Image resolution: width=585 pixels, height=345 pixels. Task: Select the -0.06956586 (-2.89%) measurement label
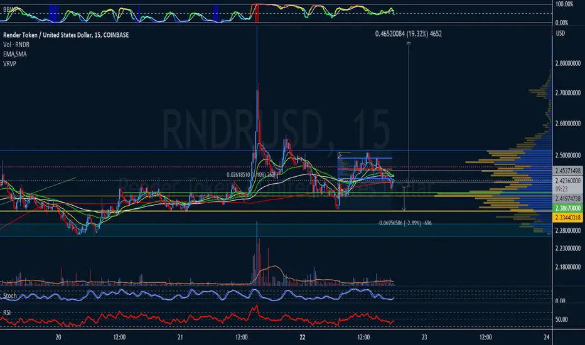tap(404, 223)
